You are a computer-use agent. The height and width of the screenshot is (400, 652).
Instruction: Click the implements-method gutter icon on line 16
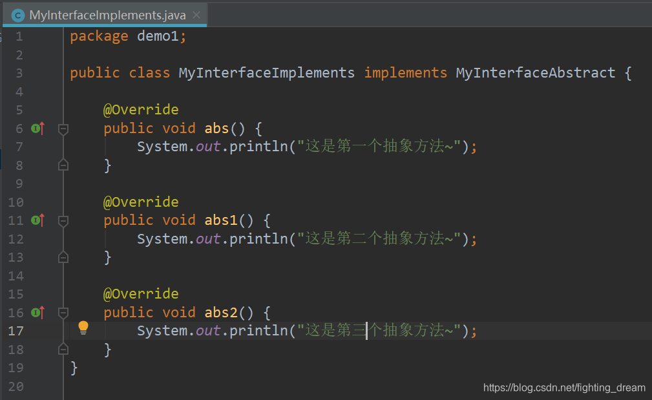(38, 313)
